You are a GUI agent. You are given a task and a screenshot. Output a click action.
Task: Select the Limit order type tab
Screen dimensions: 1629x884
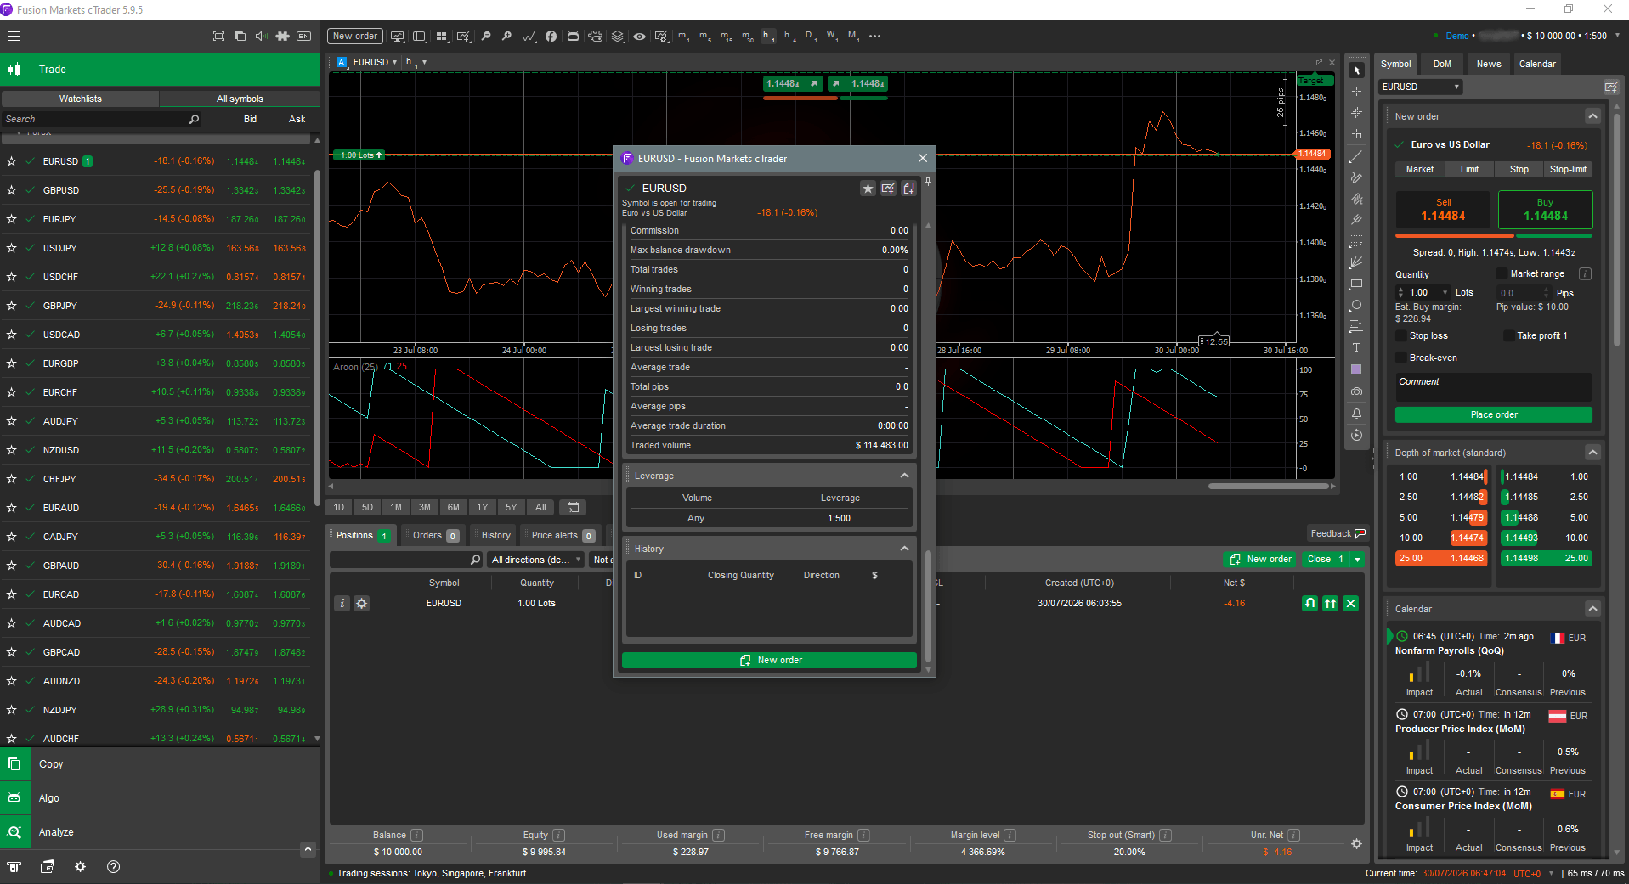pyautogui.click(x=1469, y=169)
